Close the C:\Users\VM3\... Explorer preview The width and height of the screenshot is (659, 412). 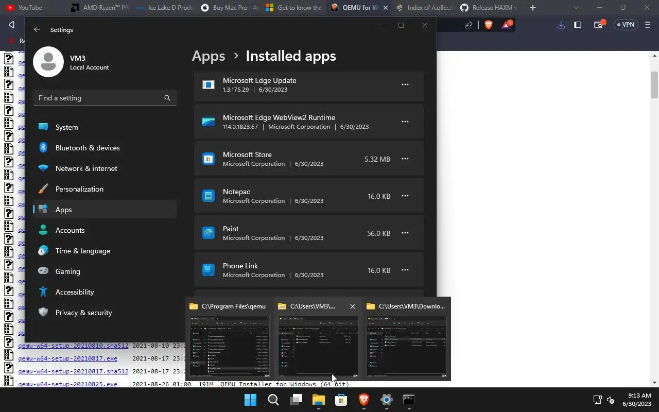352,306
